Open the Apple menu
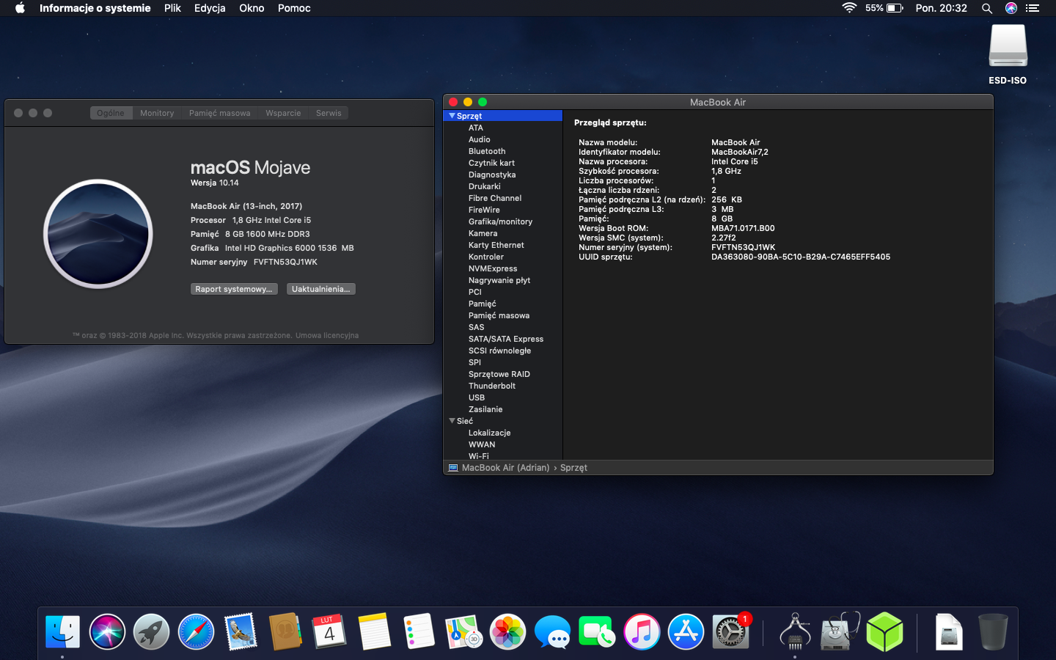This screenshot has width=1056, height=660. click(20, 8)
